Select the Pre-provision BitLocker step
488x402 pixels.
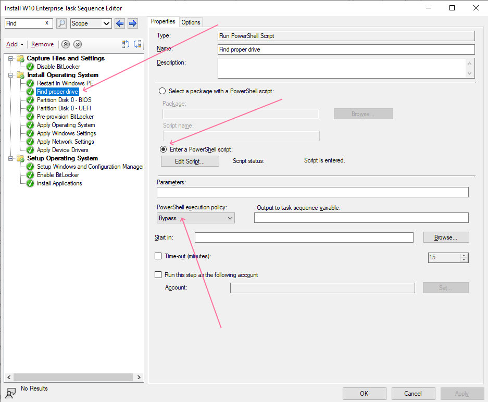coord(65,117)
